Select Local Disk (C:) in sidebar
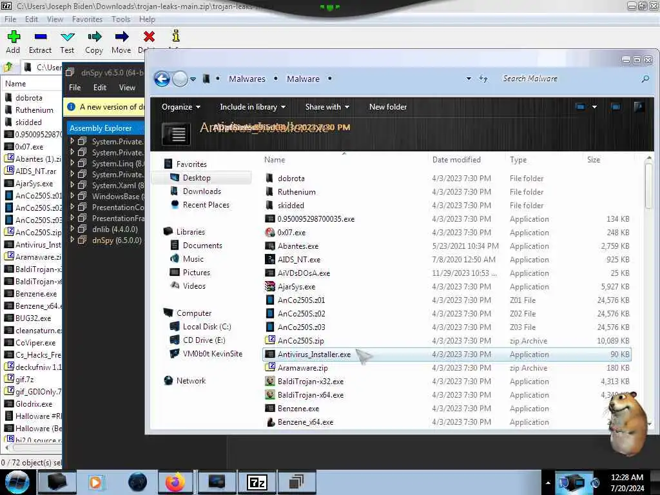This screenshot has width=660, height=495. pyautogui.click(x=207, y=327)
